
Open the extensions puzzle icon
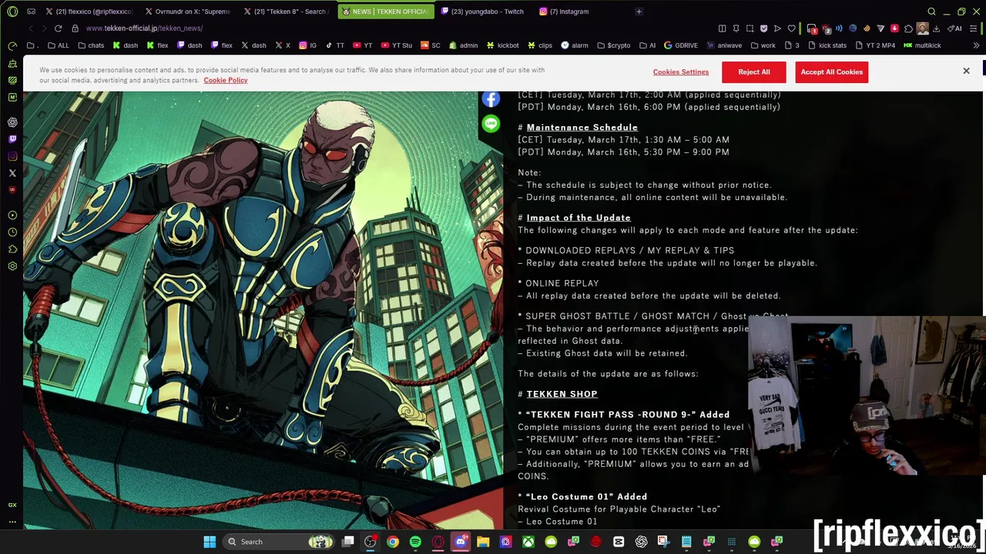point(908,28)
